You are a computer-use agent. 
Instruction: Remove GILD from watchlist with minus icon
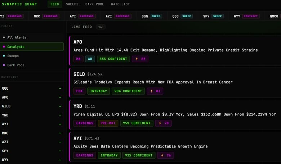60,106
